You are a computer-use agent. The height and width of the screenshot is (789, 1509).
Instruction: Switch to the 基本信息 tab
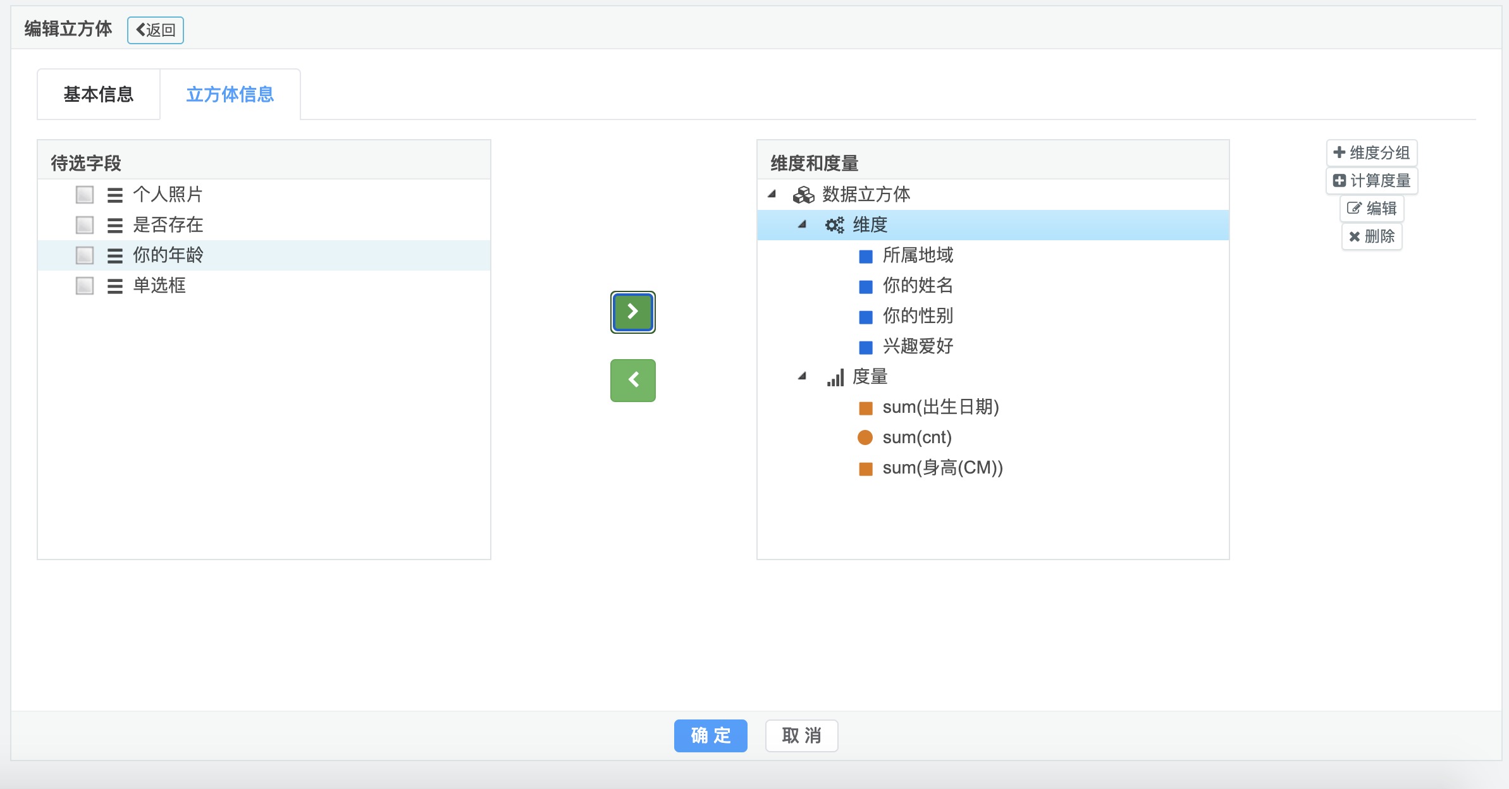(x=99, y=94)
